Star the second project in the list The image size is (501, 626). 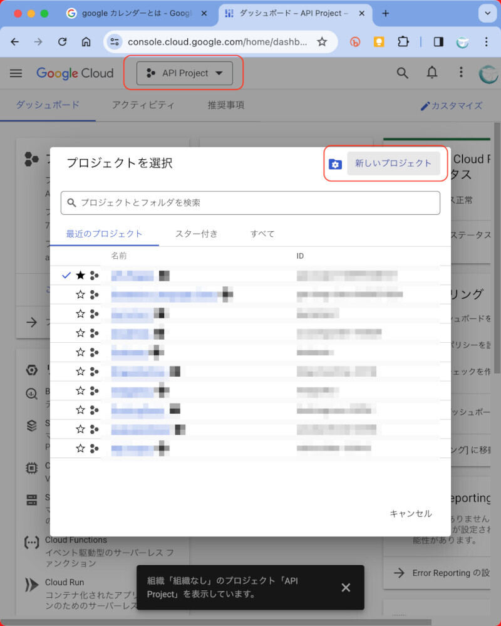[80, 295]
